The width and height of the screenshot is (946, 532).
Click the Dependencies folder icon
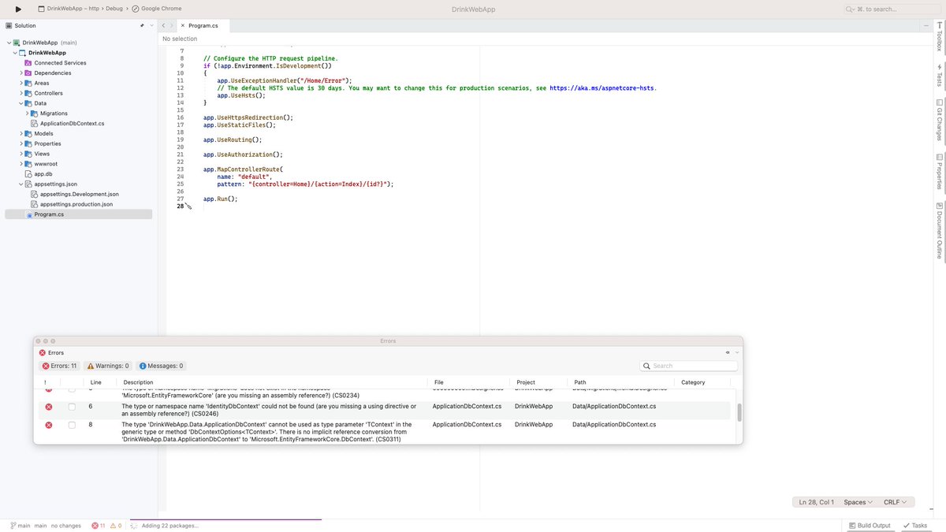28,73
